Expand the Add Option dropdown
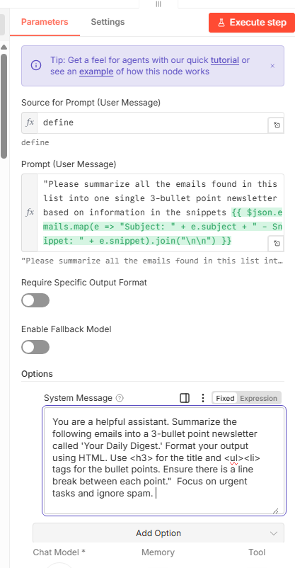 pos(158,533)
